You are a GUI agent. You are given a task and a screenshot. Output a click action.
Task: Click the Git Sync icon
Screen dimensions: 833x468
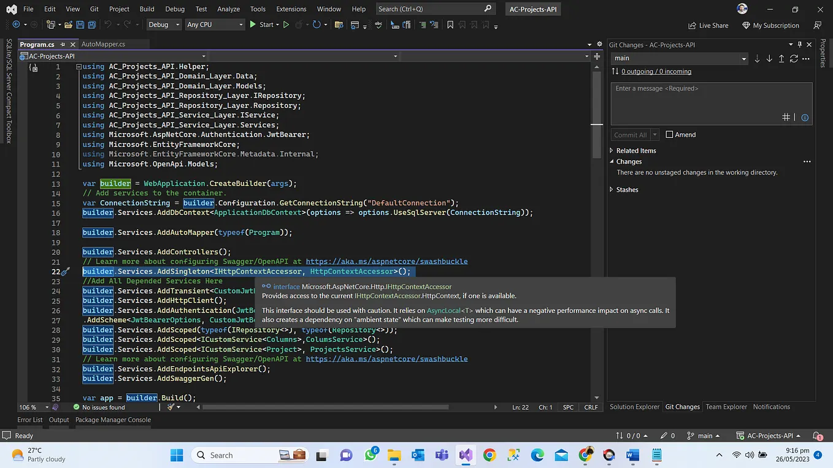tap(794, 59)
